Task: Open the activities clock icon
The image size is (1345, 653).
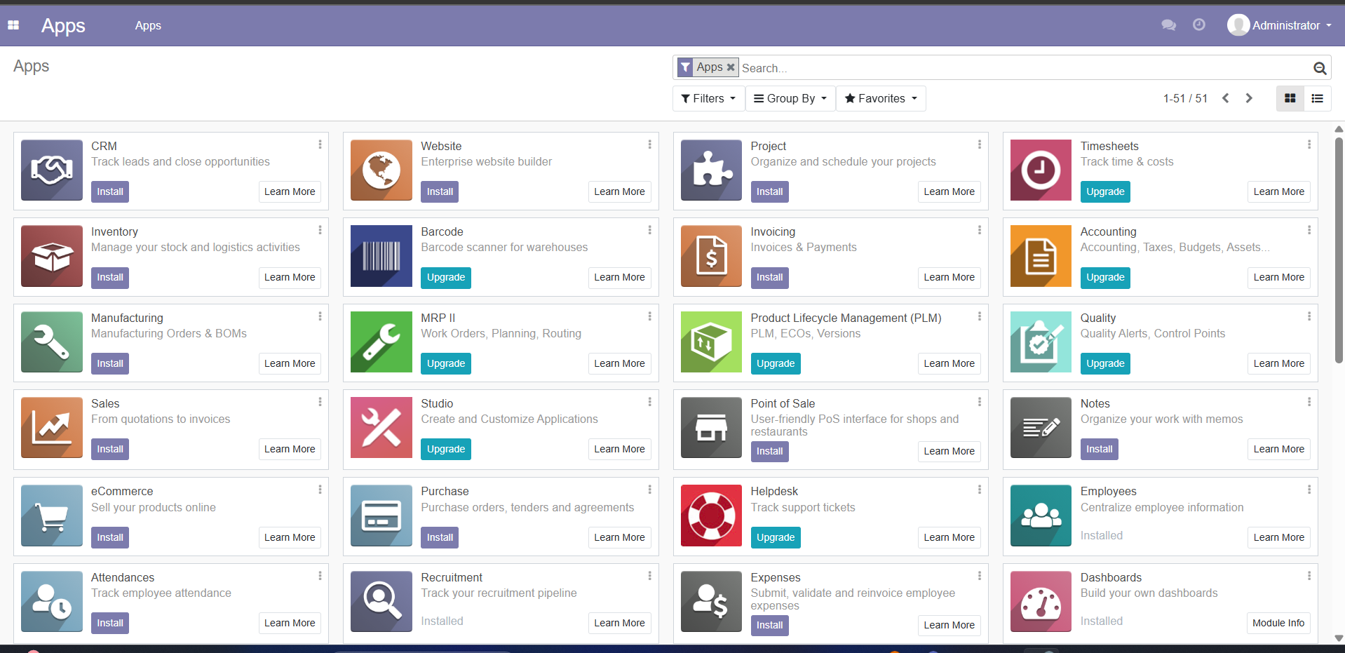Action: (1199, 25)
